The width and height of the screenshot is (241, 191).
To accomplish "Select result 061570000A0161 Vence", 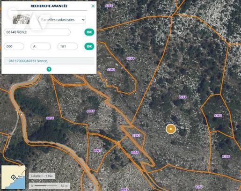I will tap(49, 61).
